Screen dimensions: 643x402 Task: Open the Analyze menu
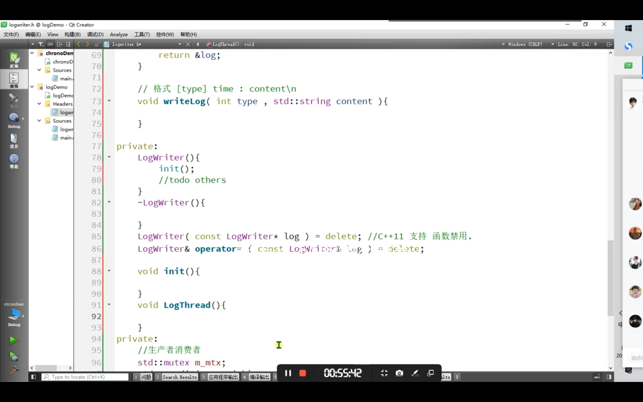[119, 34]
